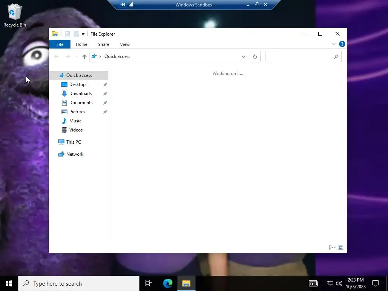Expand the ribbon using the chevron
388x291 pixels.
(333, 44)
